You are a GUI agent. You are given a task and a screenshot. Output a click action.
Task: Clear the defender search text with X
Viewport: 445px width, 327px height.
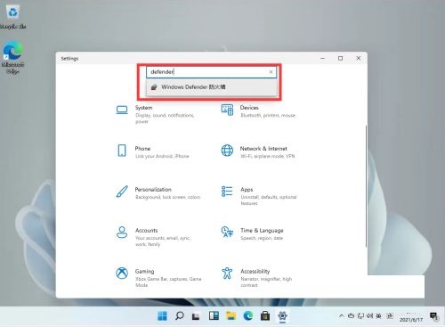[x=271, y=72]
